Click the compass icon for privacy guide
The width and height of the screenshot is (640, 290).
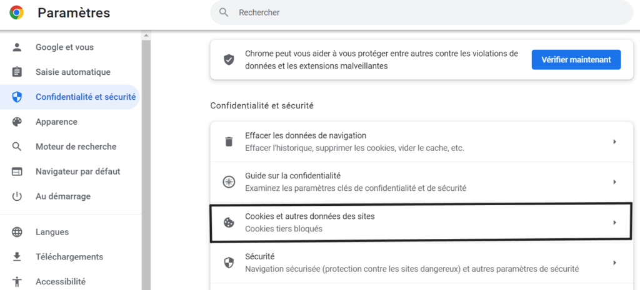coord(229,181)
